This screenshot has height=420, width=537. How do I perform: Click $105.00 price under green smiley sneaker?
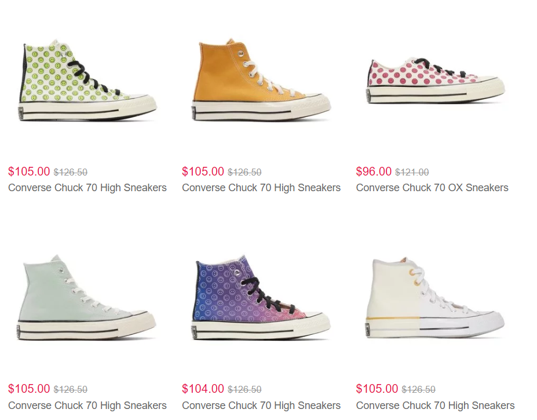pyautogui.click(x=29, y=171)
